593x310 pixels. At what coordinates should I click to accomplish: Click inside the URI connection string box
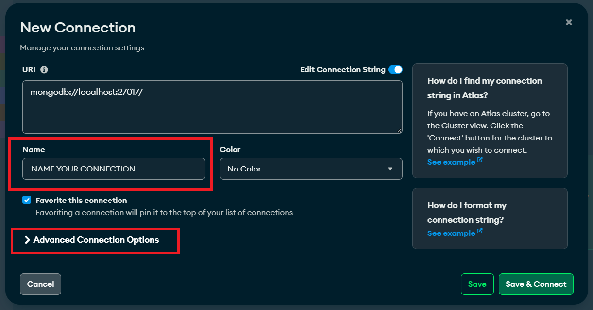click(x=212, y=107)
